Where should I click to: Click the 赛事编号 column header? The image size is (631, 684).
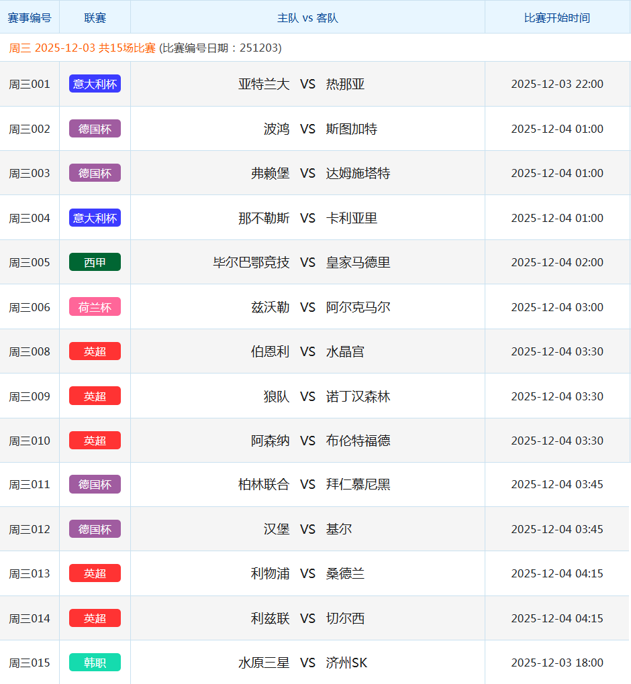tap(30, 17)
